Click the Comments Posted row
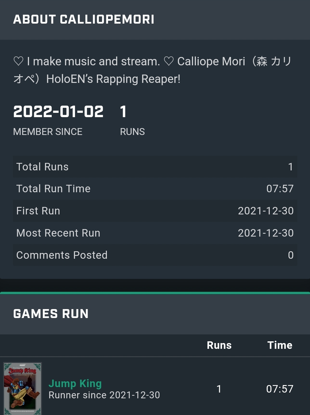 [x=155, y=255]
